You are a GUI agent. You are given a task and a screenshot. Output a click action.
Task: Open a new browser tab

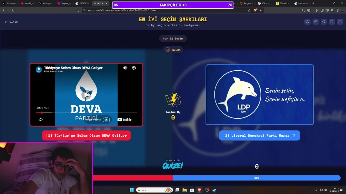tap(313, 3)
